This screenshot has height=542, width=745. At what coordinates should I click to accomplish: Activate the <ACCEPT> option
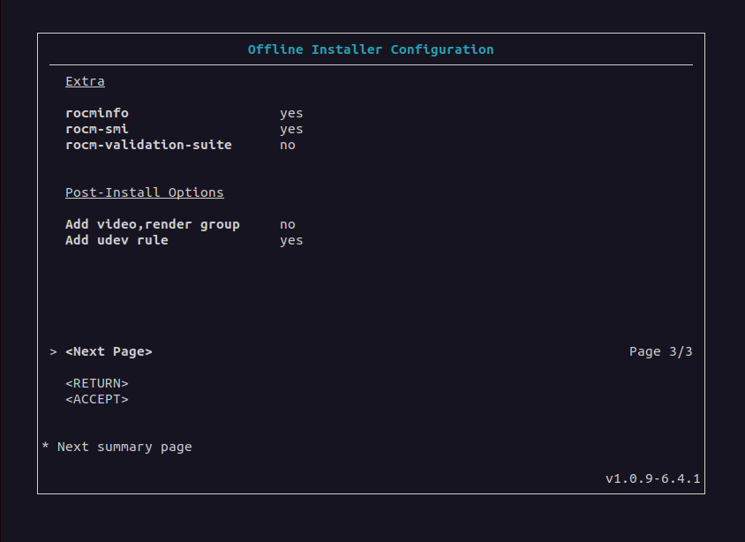[x=97, y=399]
